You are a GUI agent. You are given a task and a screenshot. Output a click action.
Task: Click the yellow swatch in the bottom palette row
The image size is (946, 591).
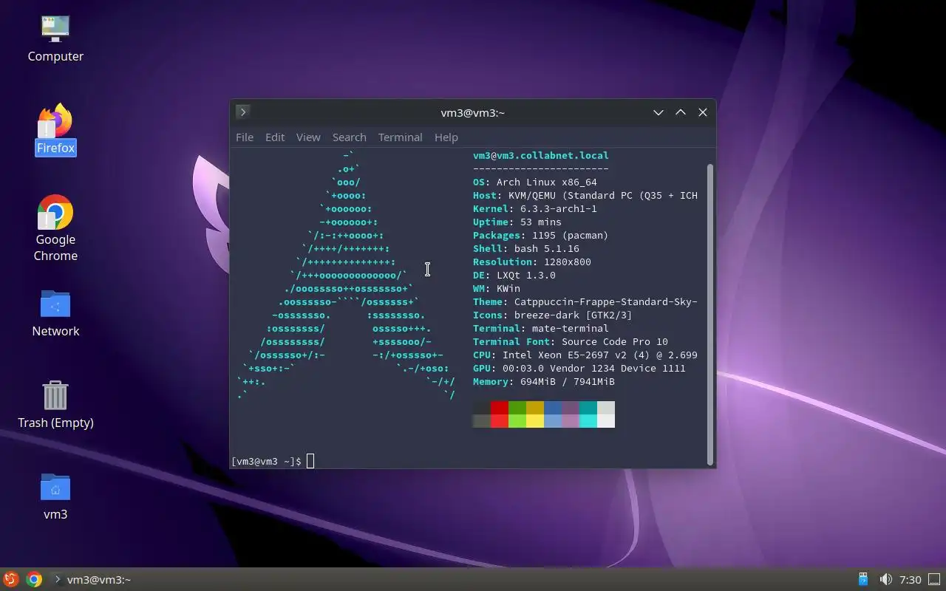[535, 421]
